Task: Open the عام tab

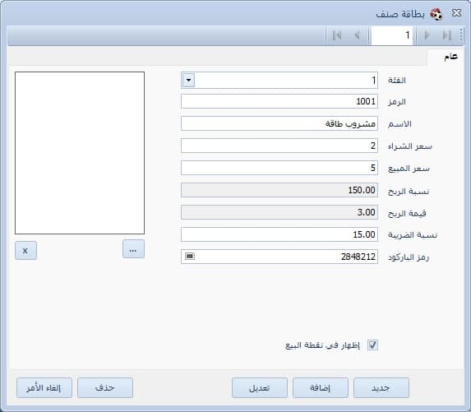Action: [450, 56]
